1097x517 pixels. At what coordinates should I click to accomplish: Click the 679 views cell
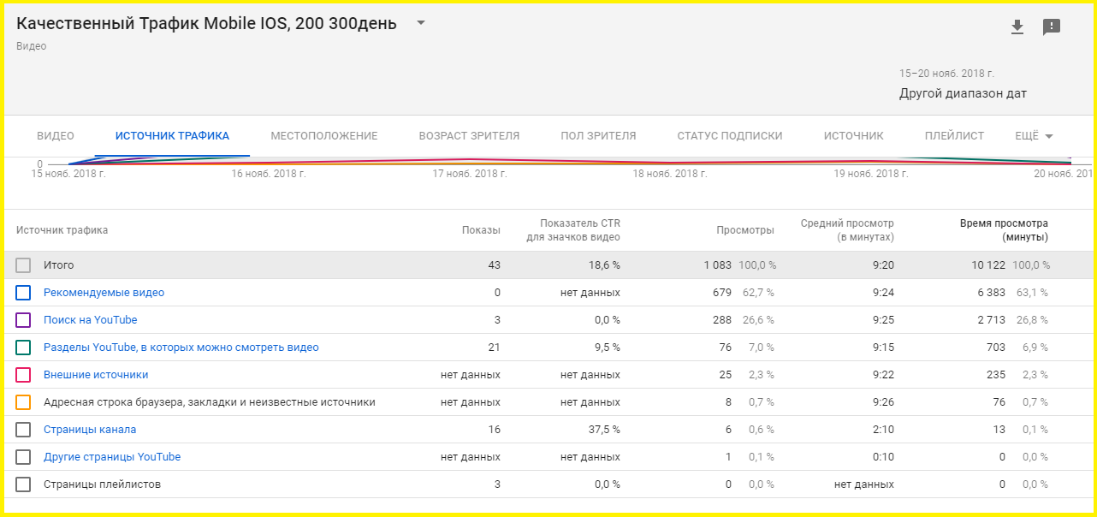point(722,293)
